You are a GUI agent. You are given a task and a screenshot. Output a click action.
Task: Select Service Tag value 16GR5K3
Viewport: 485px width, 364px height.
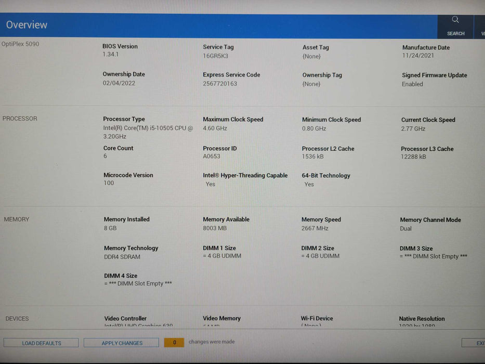(216, 56)
